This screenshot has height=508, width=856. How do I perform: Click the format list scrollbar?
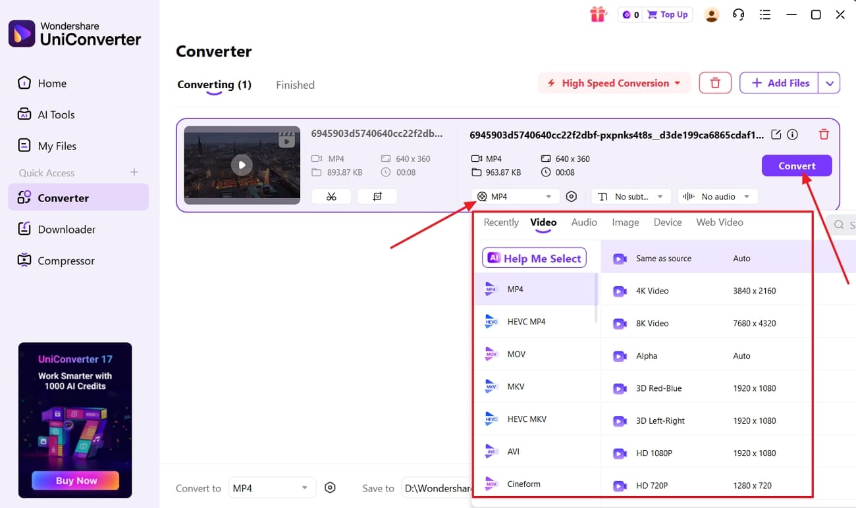coord(597,298)
